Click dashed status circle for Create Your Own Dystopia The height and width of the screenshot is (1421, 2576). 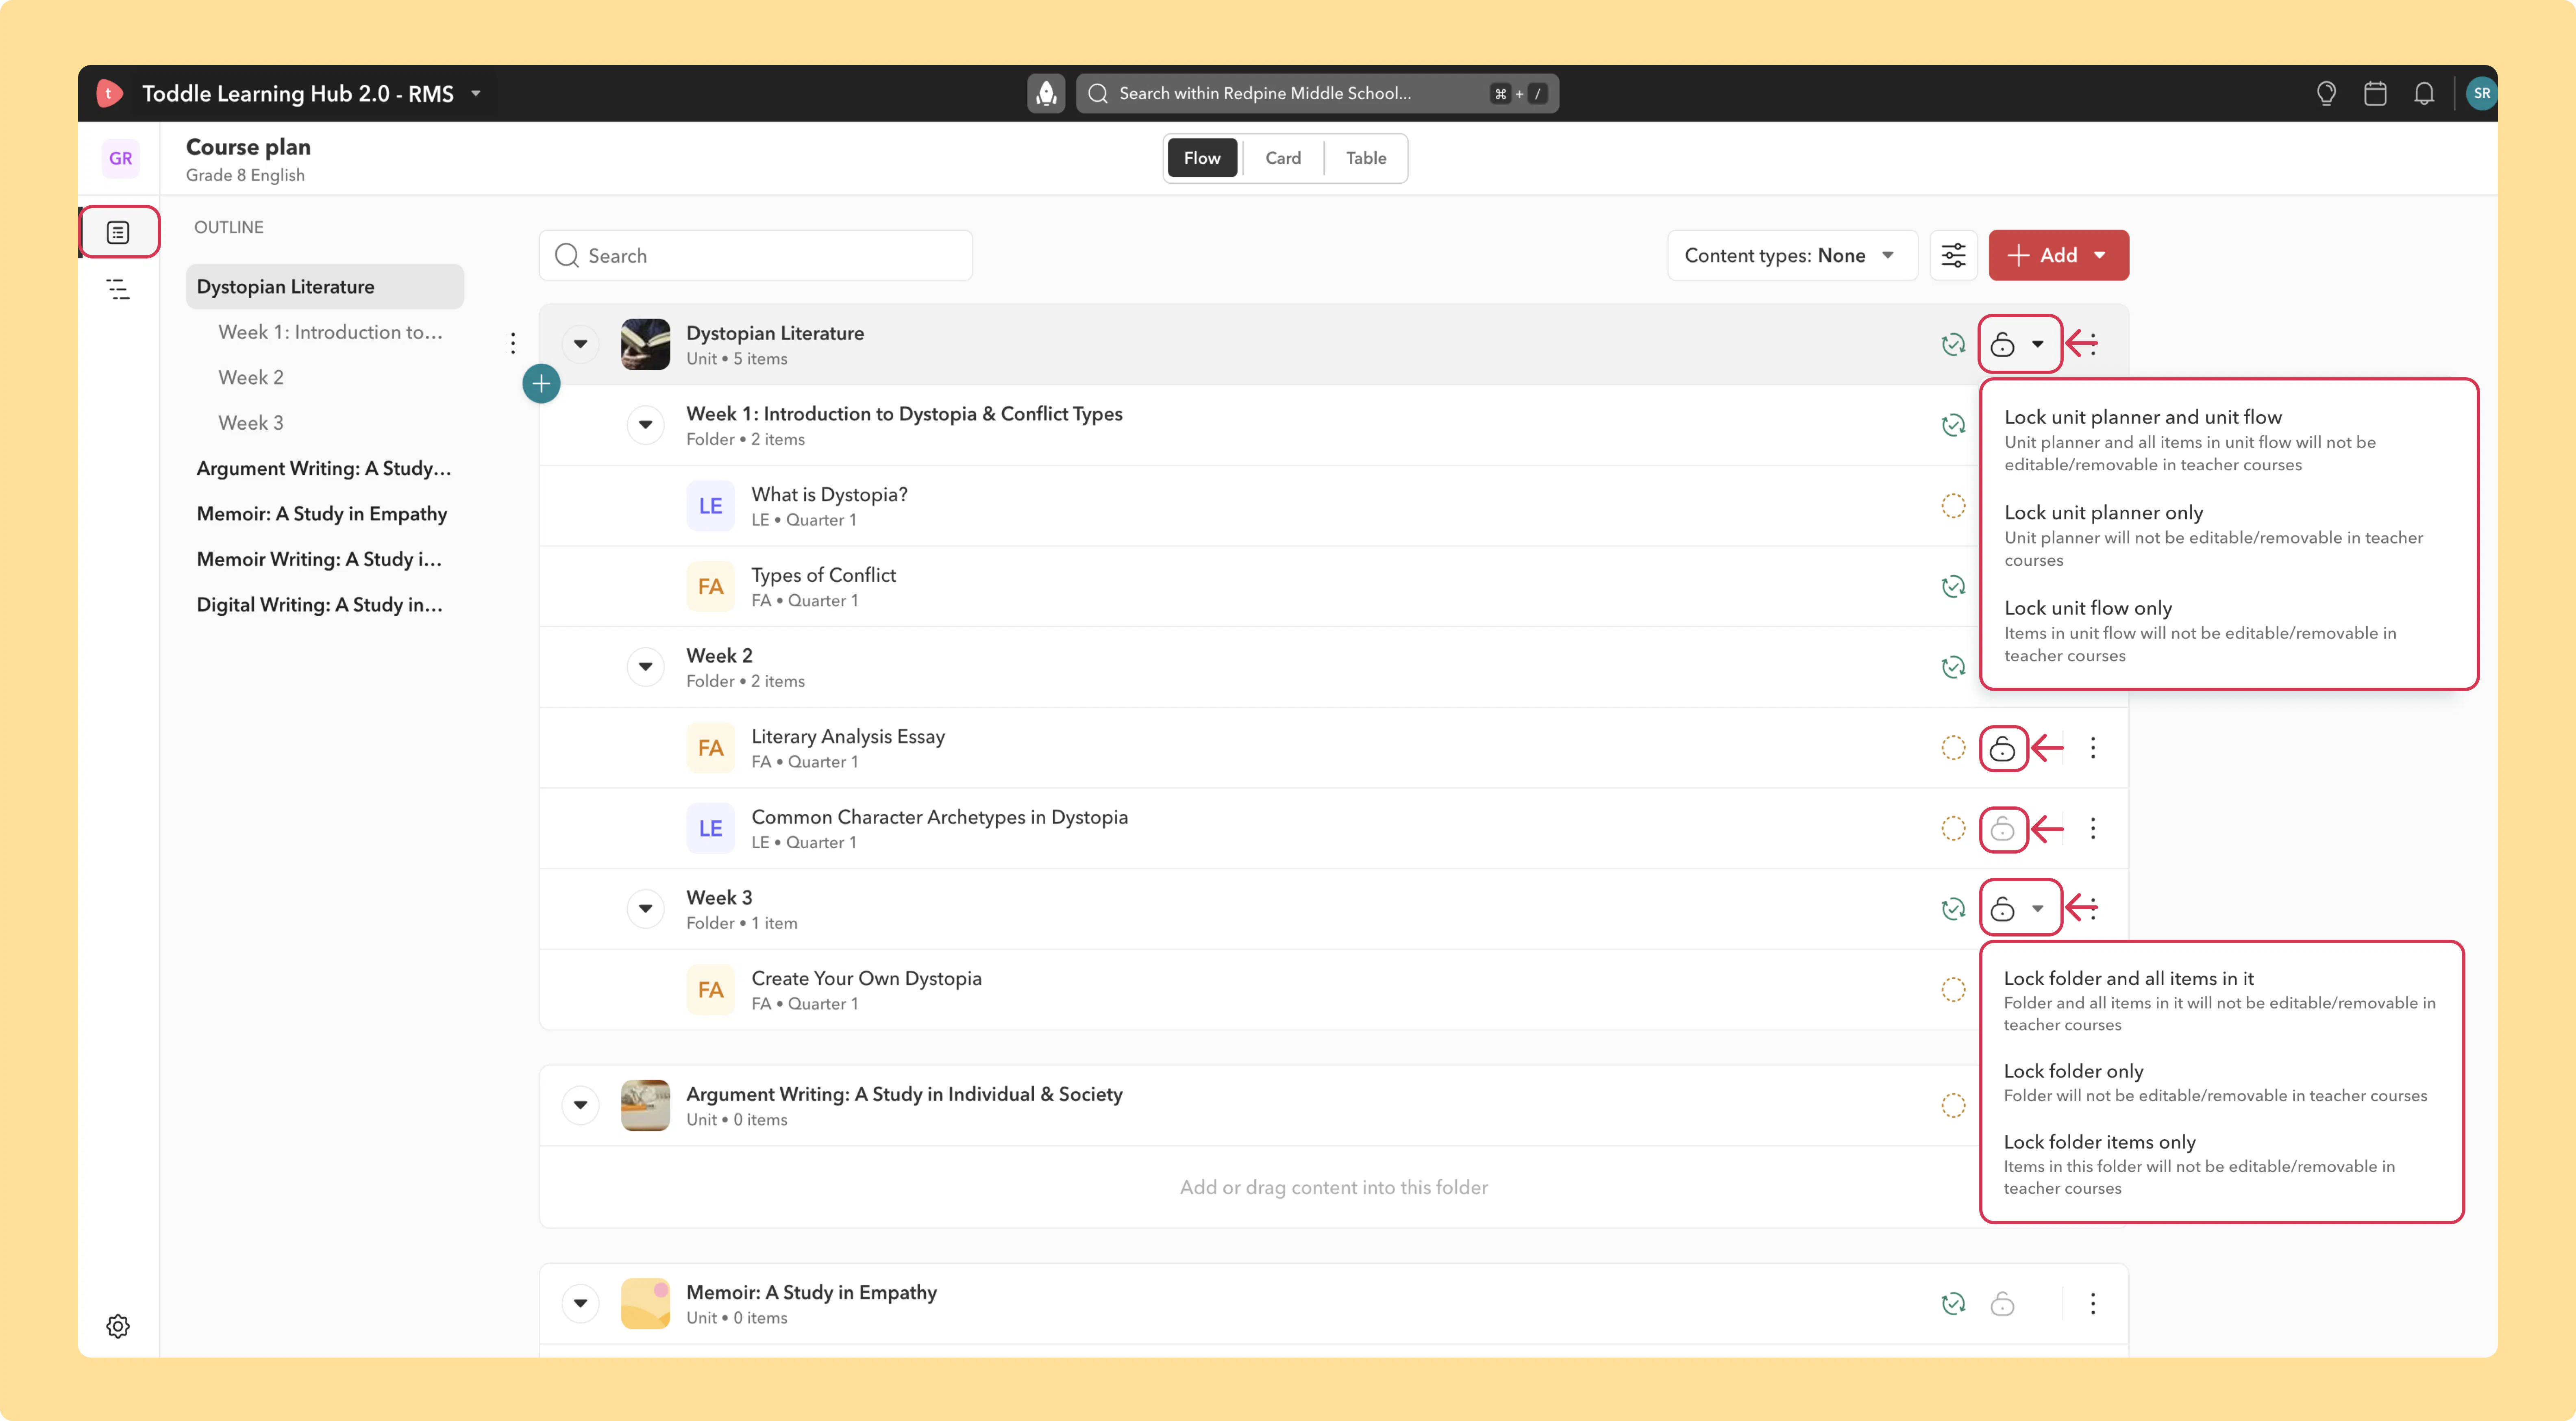click(x=1953, y=990)
